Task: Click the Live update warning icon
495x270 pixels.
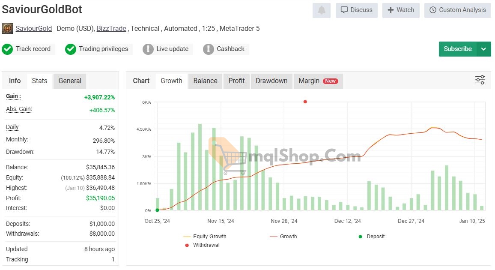Action: click(148, 49)
